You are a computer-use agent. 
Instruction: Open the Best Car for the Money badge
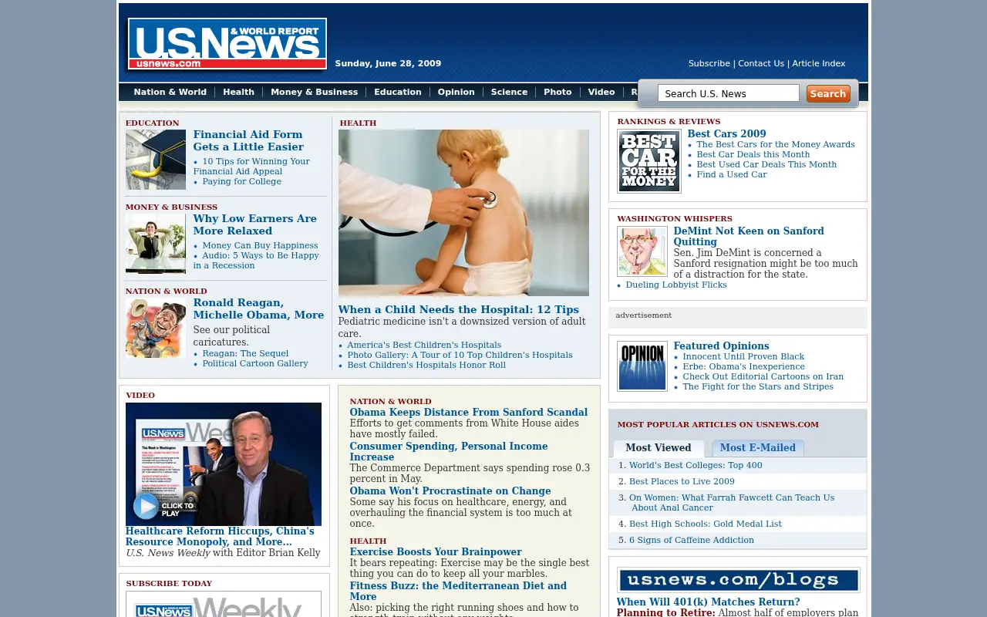[x=648, y=160]
